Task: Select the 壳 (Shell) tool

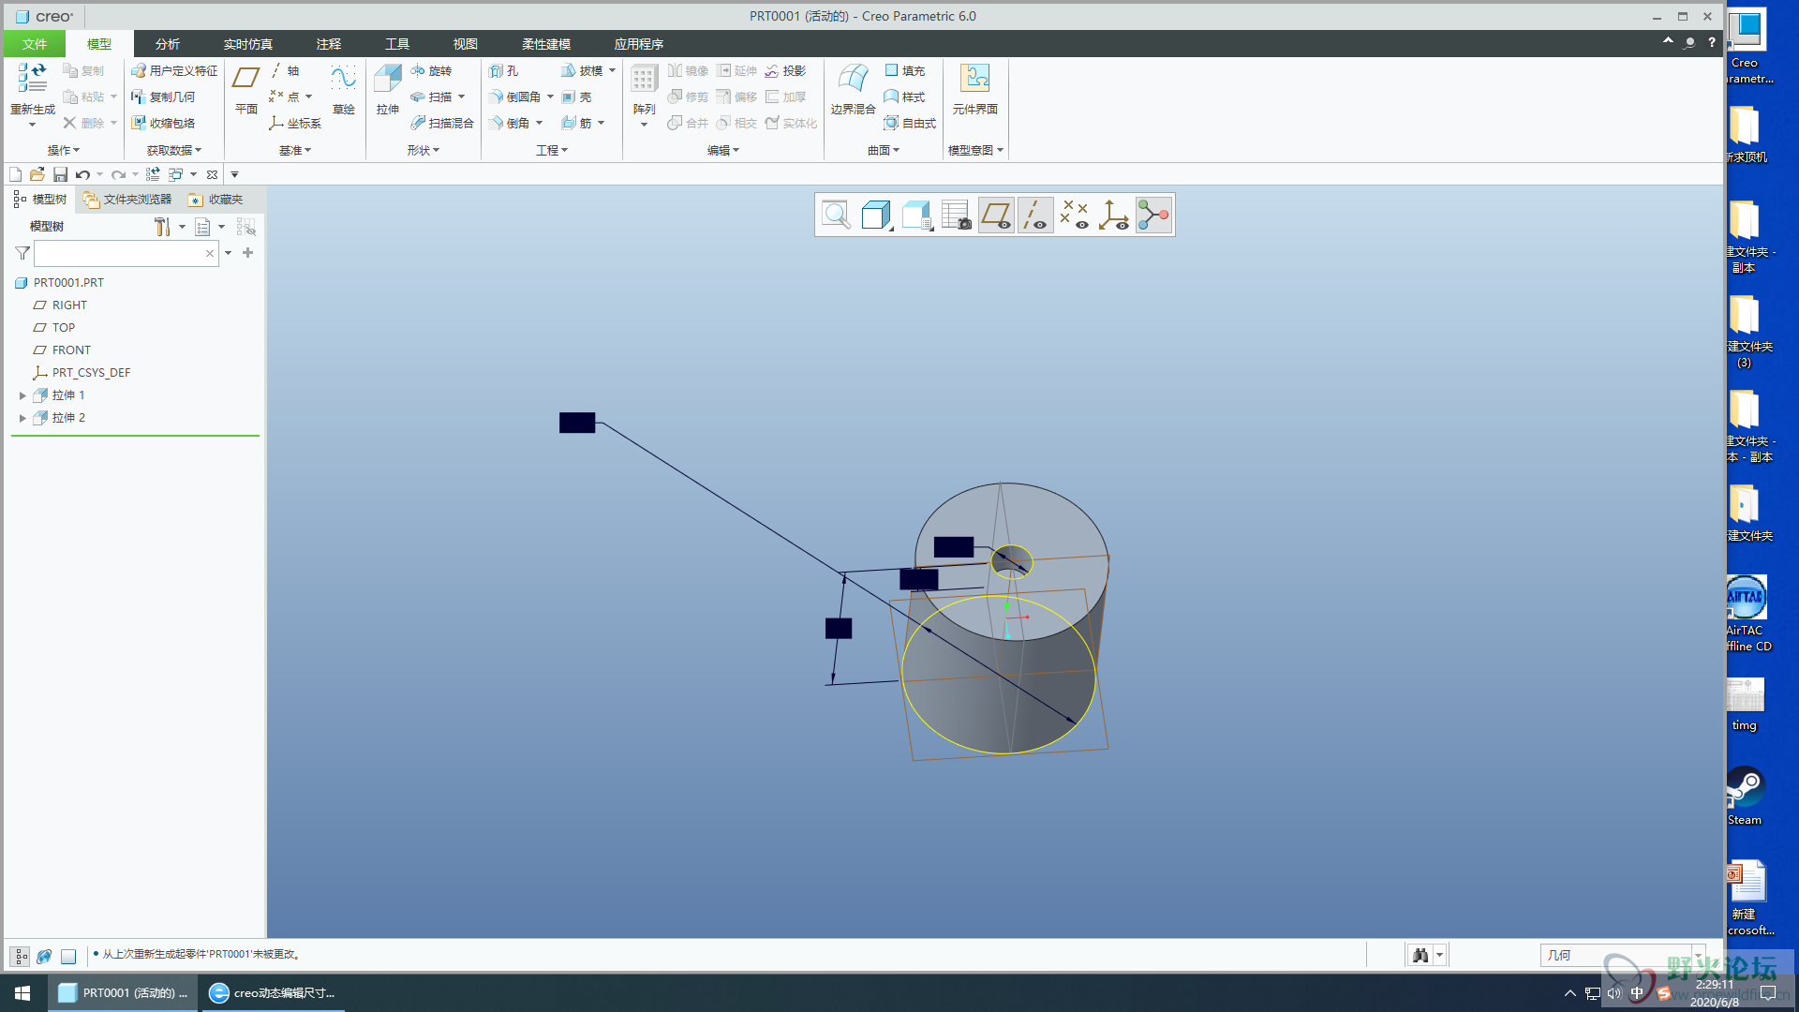Action: coord(576,97)
